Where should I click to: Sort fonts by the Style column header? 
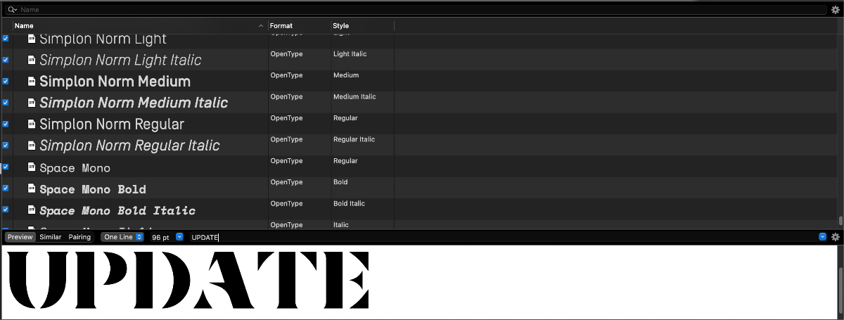point(362,26)
